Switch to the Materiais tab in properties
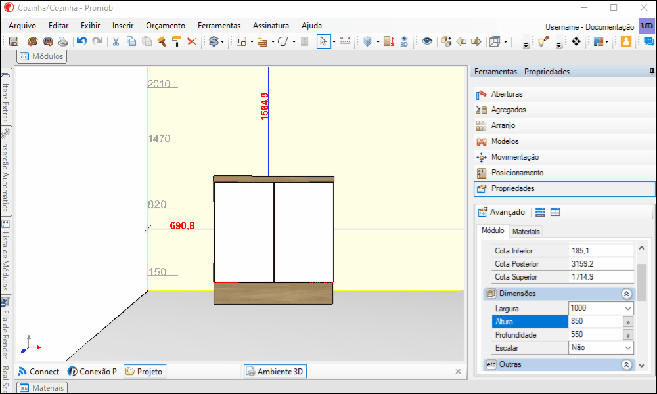The image size is (657, 394). tap(526, 232)
